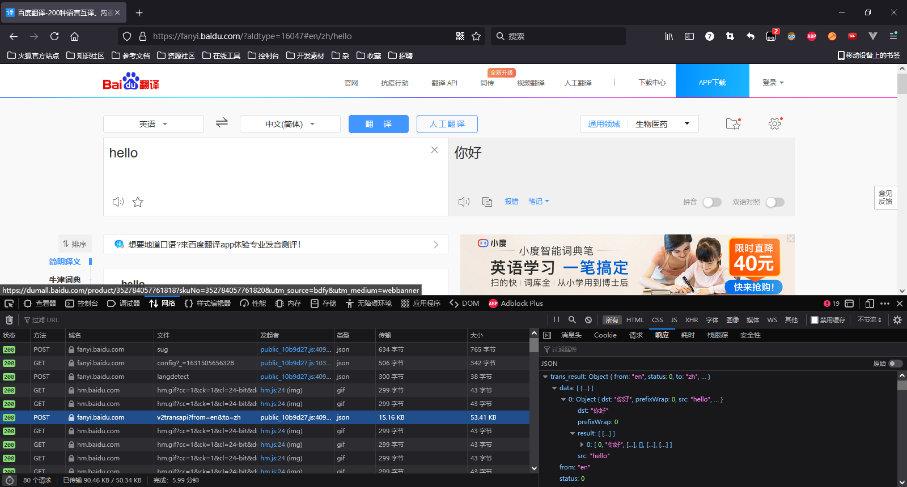Screen dimensions: 907x487
Task: Expand the result index 0 array node
Action: [x=582, y=445]
